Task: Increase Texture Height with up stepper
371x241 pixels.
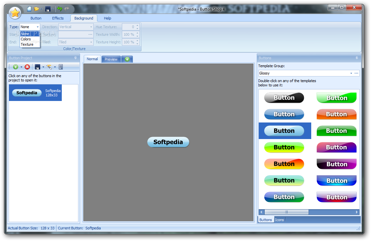Action: 137,41
